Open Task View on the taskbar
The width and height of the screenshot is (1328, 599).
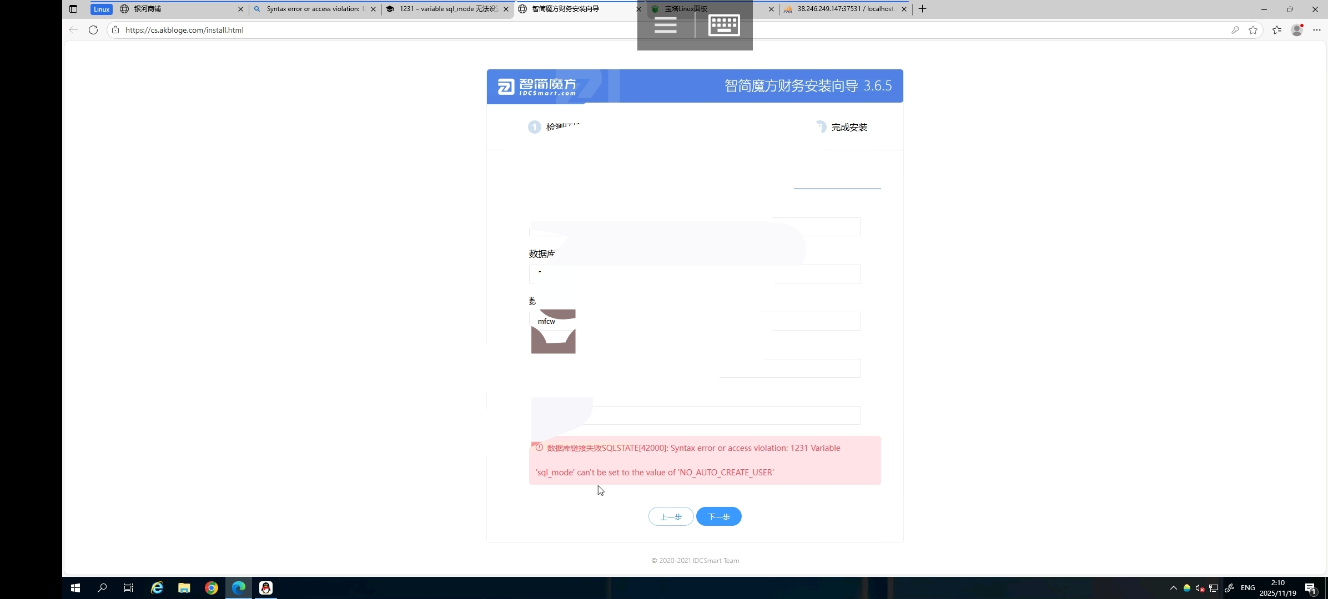point(128,588)
